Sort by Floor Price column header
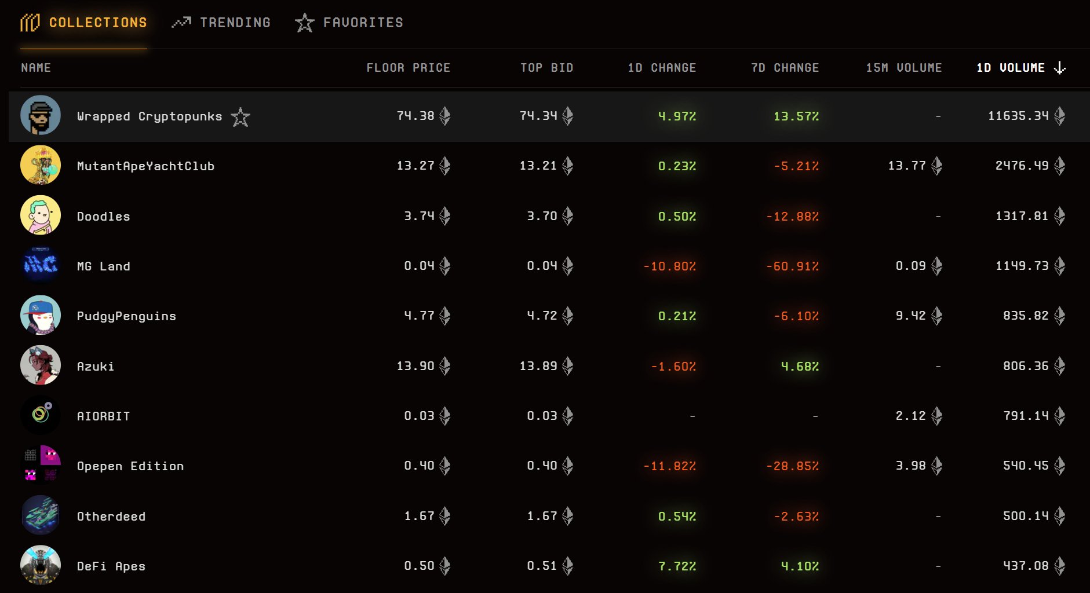This screenshot has height=593, width=1090. point(408,68)
